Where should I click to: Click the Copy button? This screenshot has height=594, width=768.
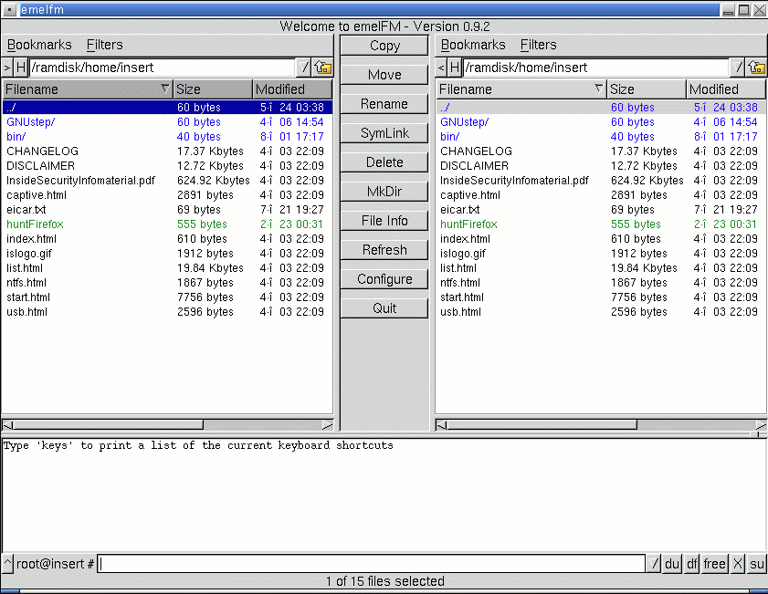click(x=384, y=46)
